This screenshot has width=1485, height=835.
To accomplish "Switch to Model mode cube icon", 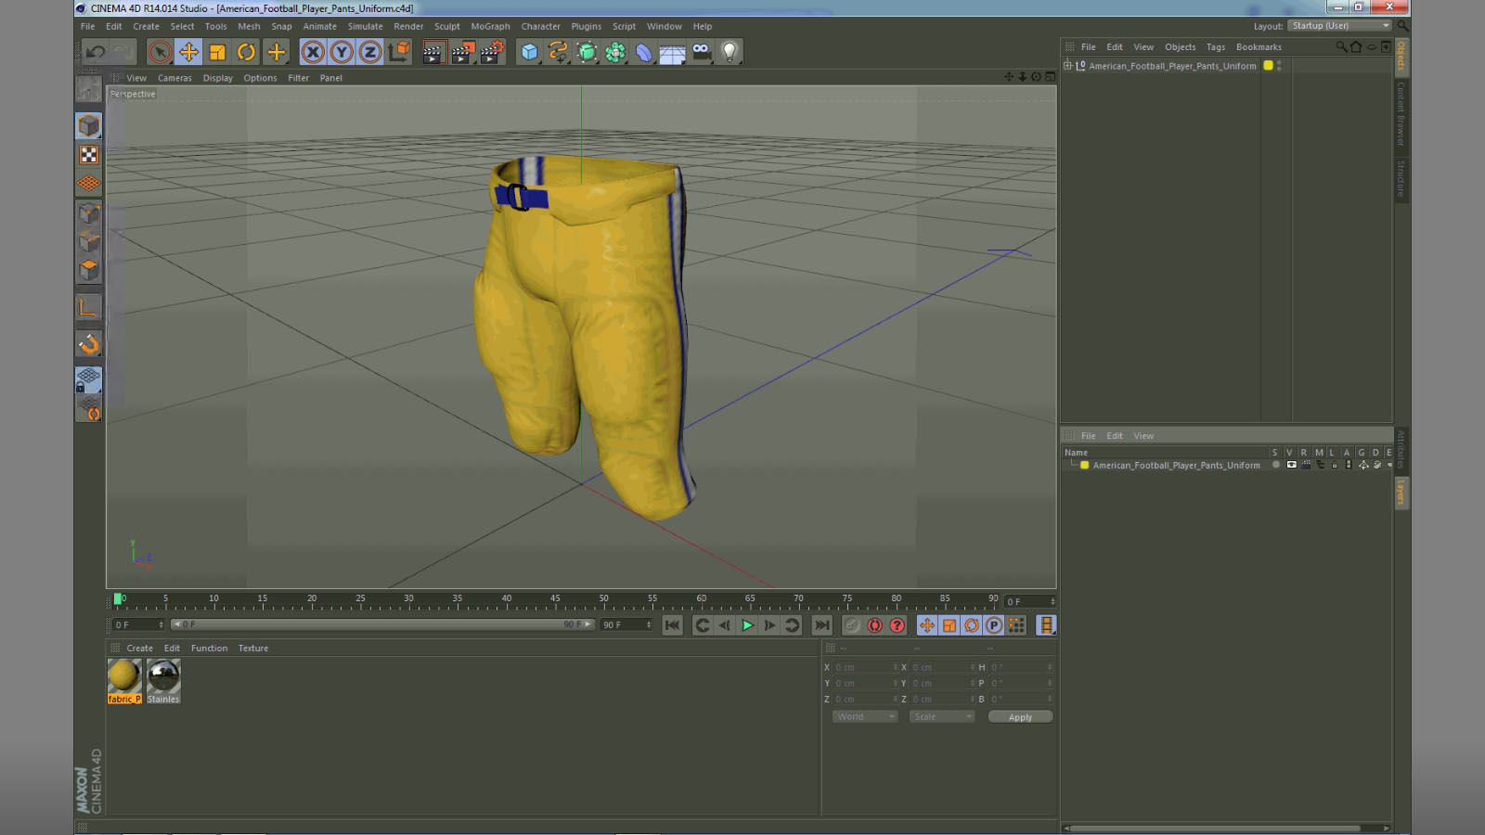I will [x=88, y=125].
